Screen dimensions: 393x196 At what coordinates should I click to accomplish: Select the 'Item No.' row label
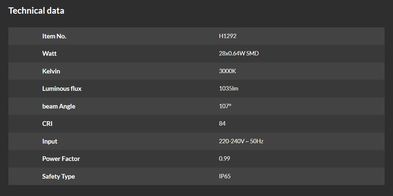click(54, 36)
